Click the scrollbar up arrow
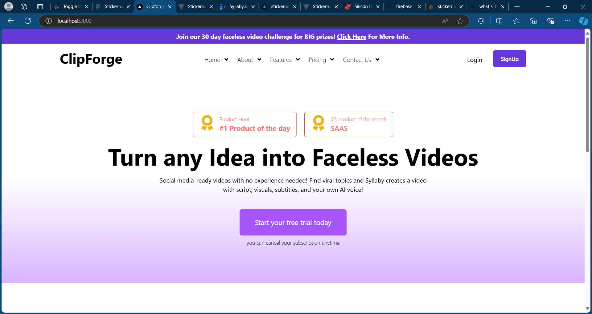This screenshot has height=314, width=592. tap(587, 33)
